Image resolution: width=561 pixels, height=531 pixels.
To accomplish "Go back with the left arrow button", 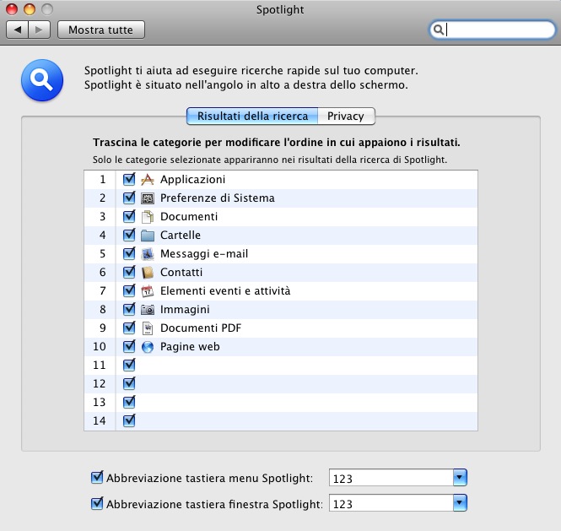I will click(17, 30).
